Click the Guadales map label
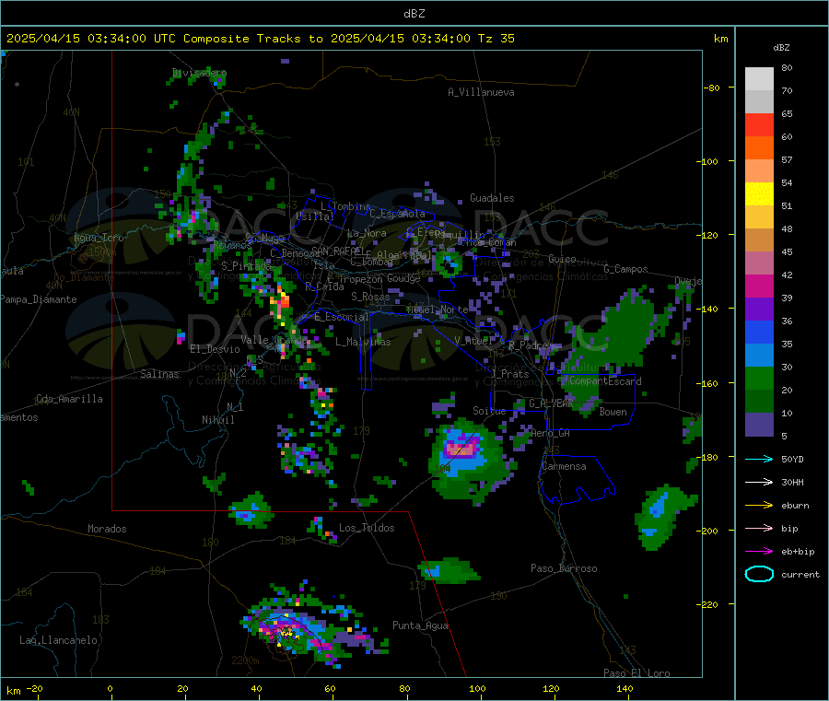This screenshot has width=829, height=701. [x=492, y=198]
